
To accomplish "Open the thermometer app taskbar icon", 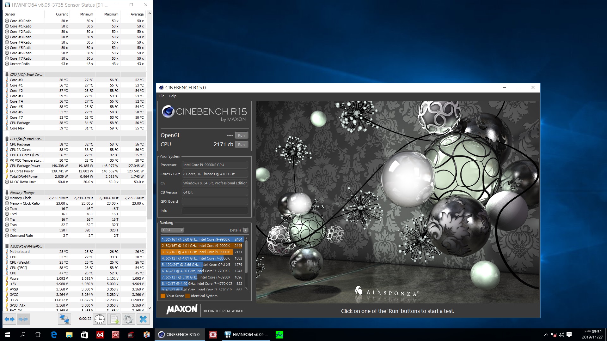I will click(146, 335).
